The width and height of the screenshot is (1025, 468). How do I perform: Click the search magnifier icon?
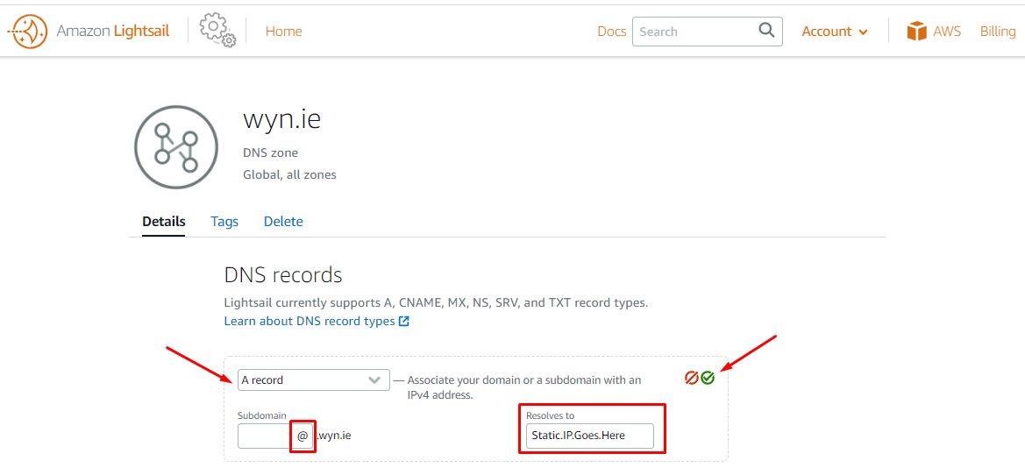pos(766,31)
